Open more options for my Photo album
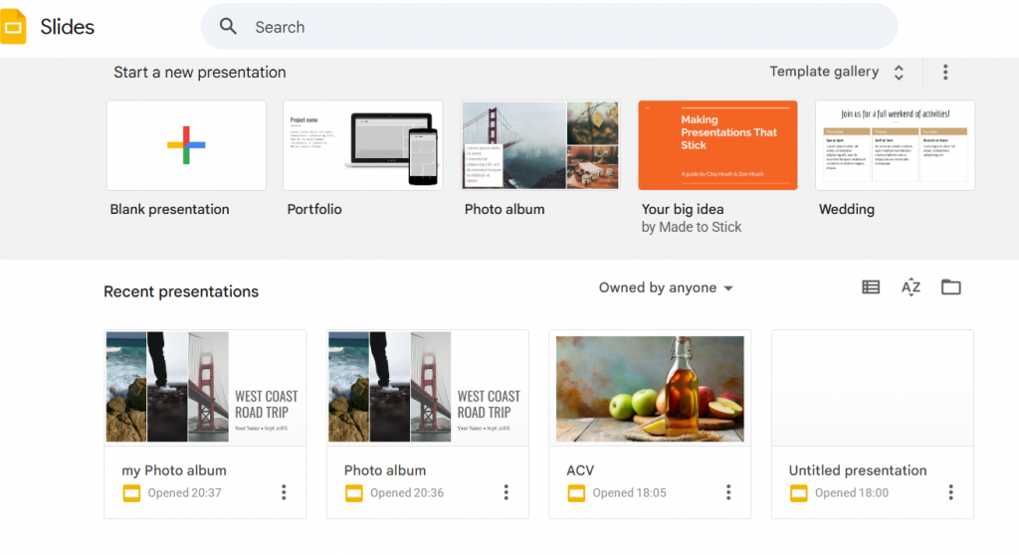Screen dimensions: 1019x555 pyautogui.click(x=284, y=492)
